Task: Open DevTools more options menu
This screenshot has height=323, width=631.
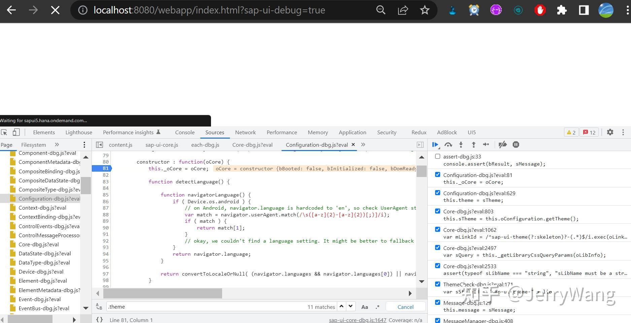Action: pos(623,132)
